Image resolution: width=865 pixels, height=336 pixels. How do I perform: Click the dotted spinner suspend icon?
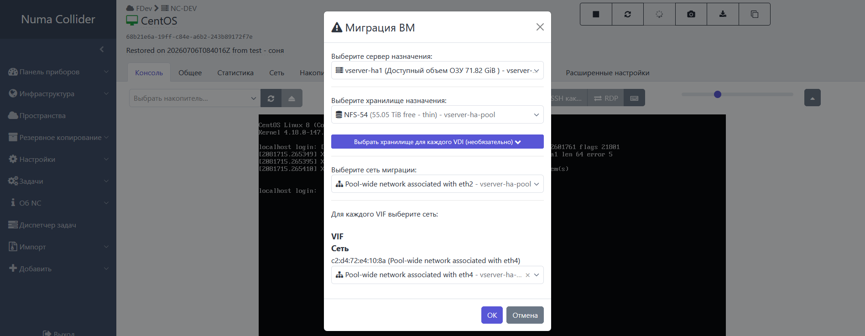[659, 14]
